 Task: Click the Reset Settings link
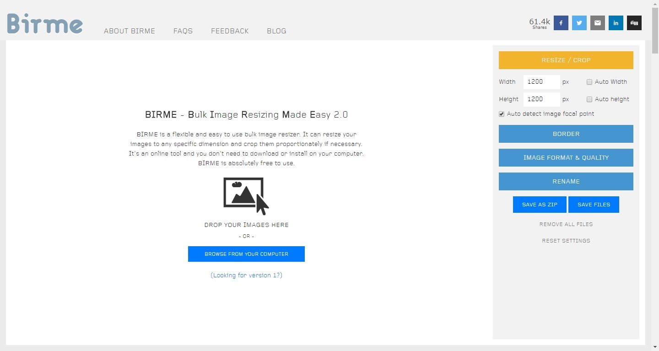[x=566, y=241]
